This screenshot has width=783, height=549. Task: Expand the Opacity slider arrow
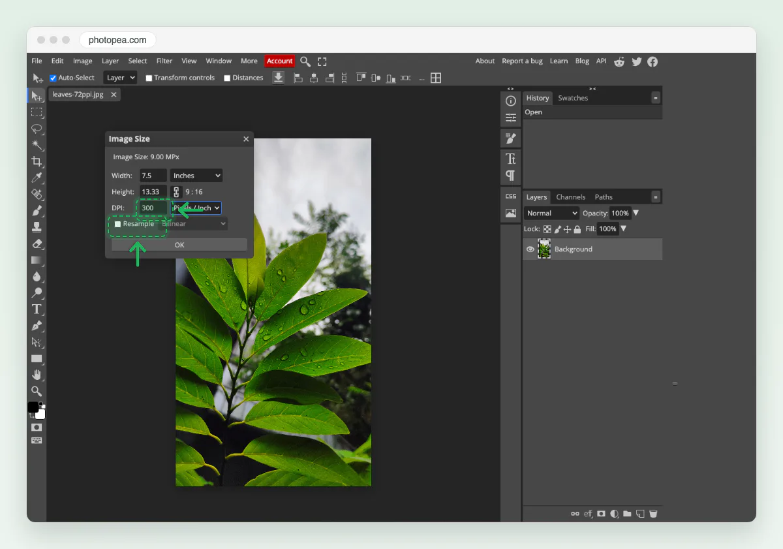636,213
